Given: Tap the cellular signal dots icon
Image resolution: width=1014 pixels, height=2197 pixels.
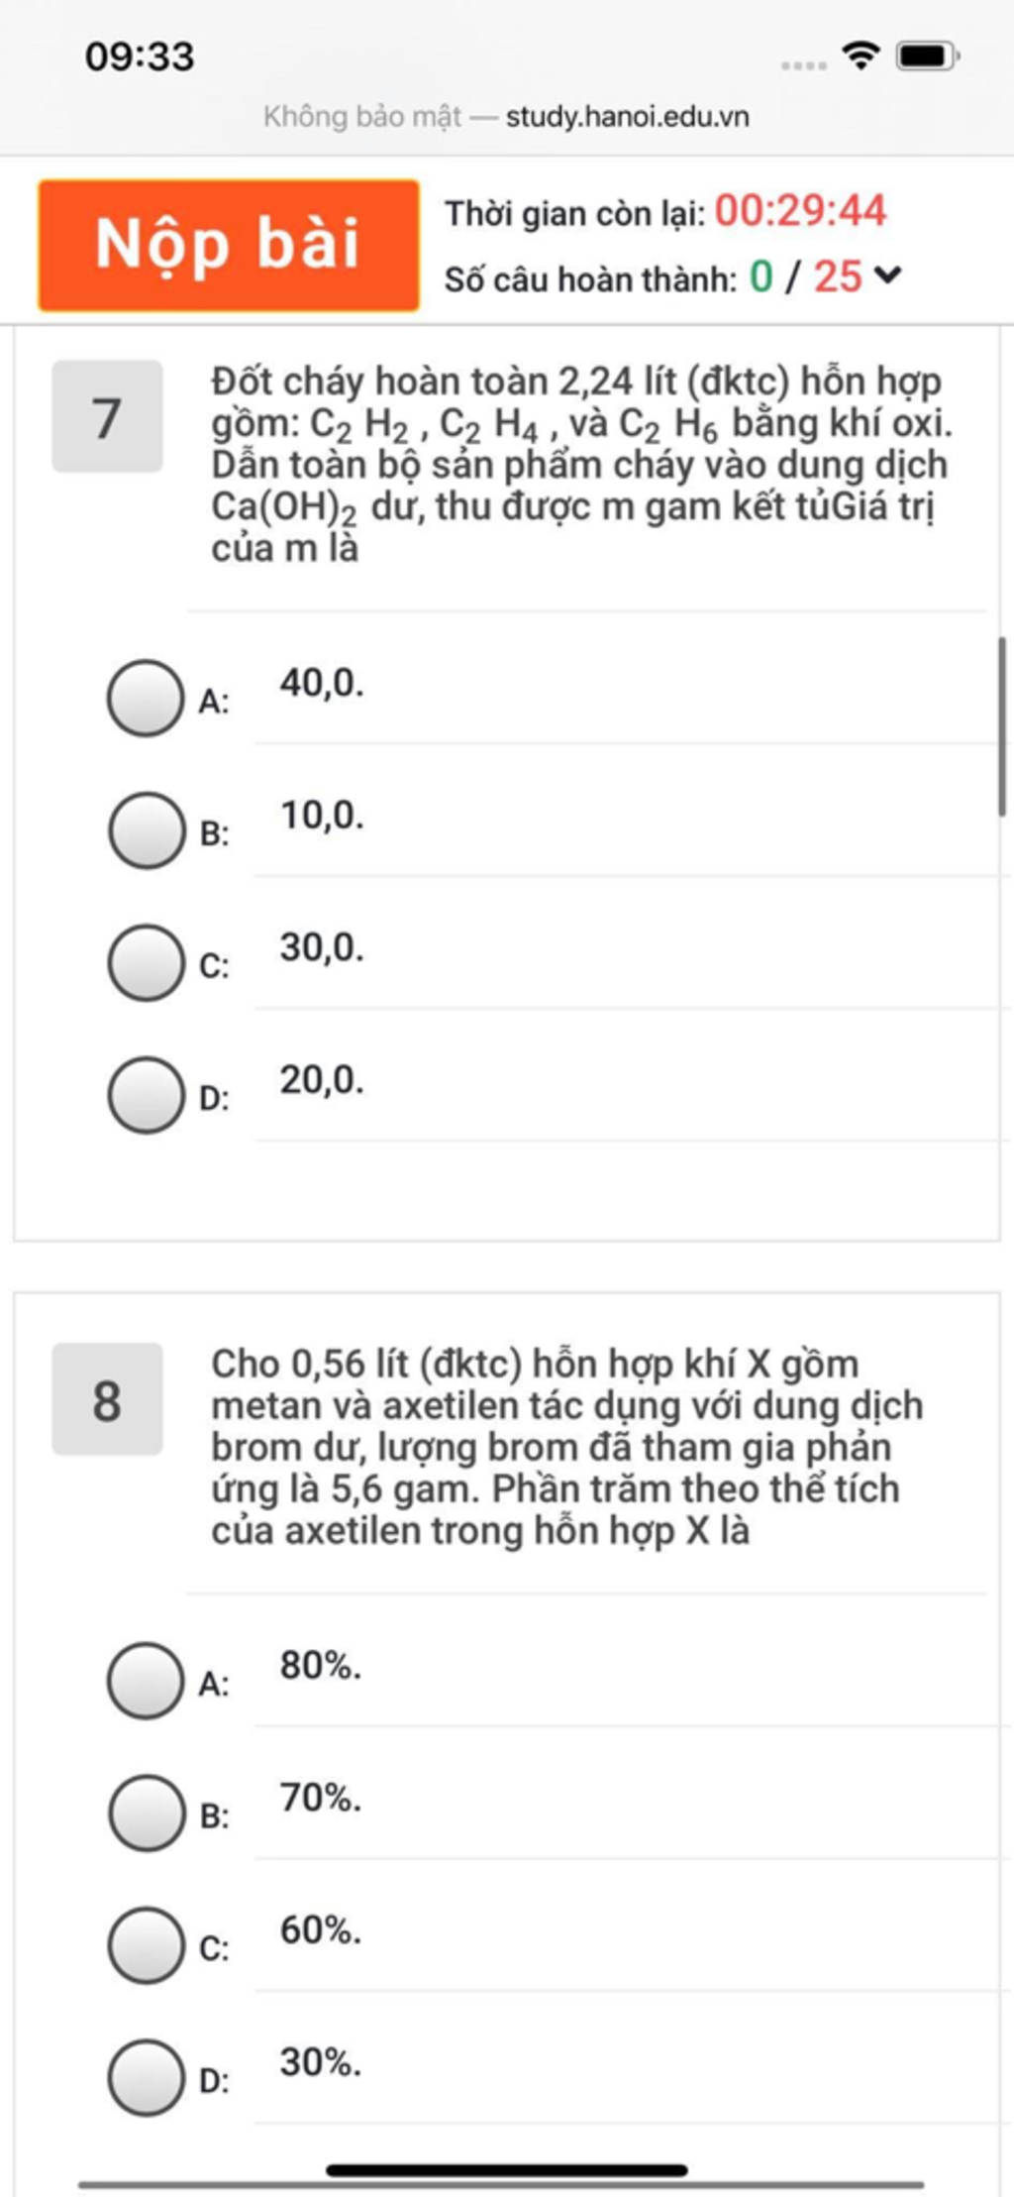Looking at the screenshot, I should tap(803, 66).
